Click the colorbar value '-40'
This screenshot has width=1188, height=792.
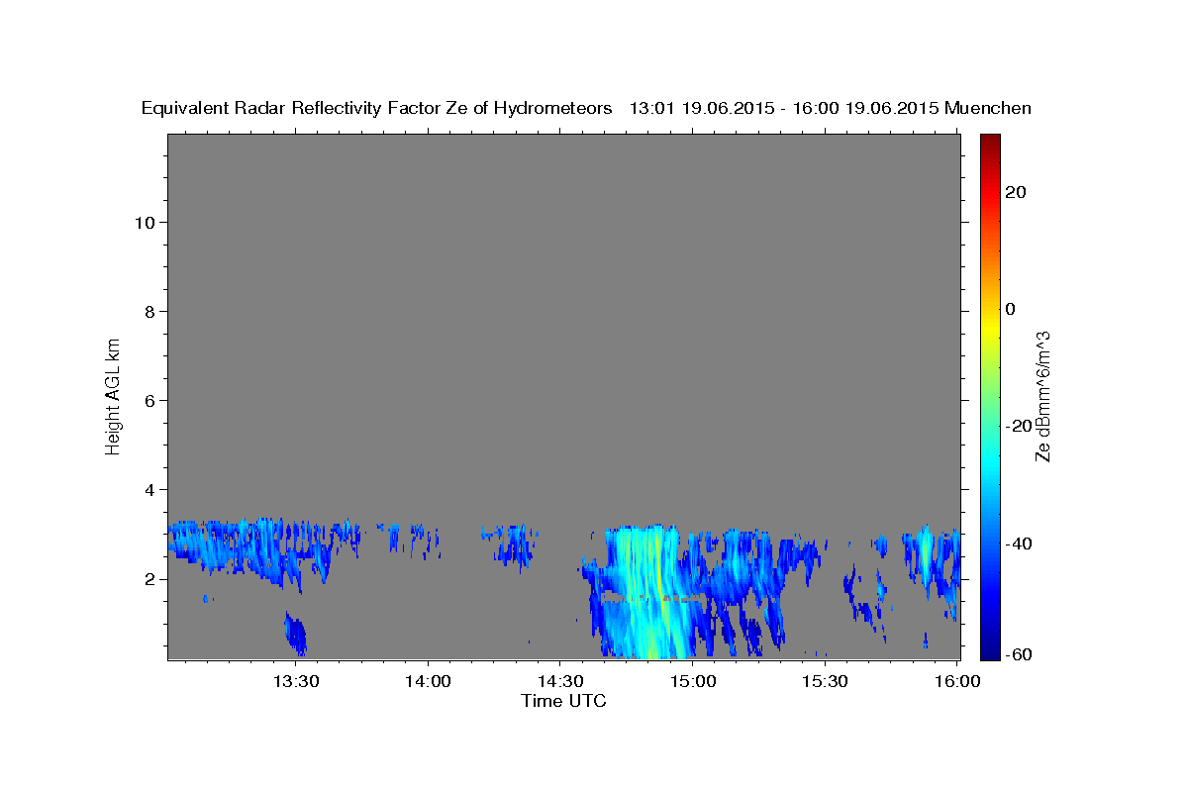pos(1020,543)
